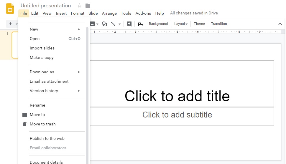Select slide 1 thumbnail in filmstrip

15,45
